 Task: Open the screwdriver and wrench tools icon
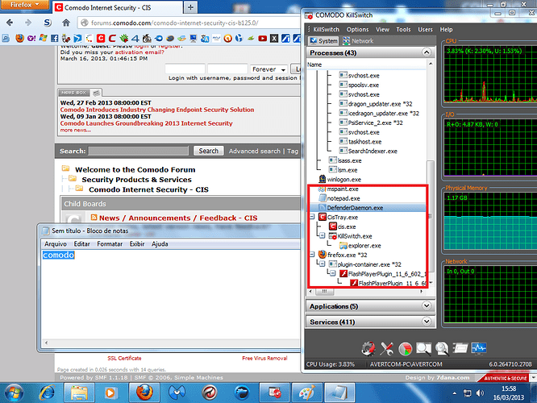387,348
